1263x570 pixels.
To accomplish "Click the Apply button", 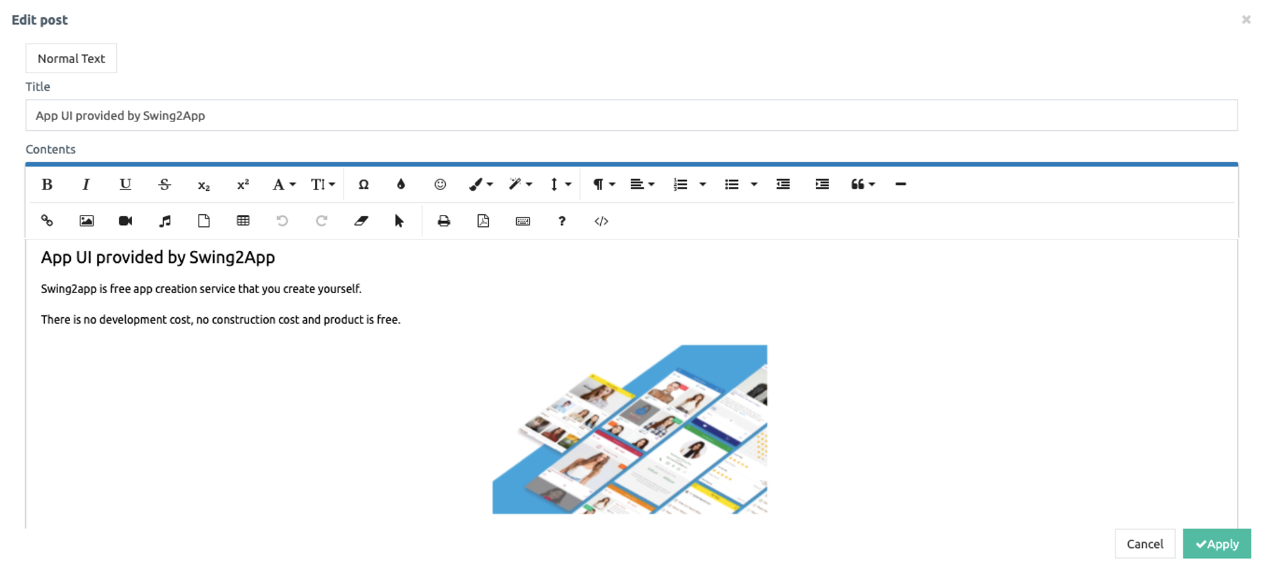I will (x=1216, y=543).
